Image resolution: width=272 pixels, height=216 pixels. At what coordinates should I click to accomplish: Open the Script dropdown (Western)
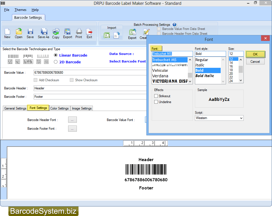tap(219, 118)
